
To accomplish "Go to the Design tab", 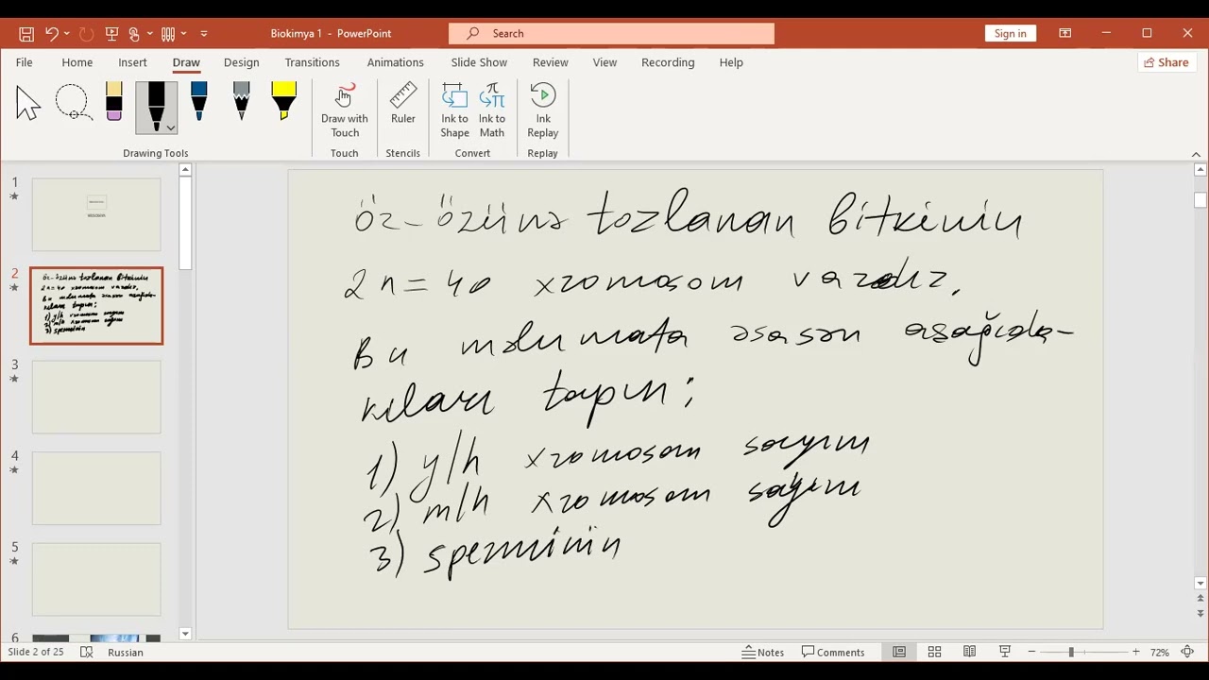I will [x=241, y=62].
